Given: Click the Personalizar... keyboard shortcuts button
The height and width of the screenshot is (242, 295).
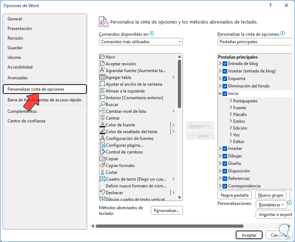Looking at the screenshot, I should [167, 210].
